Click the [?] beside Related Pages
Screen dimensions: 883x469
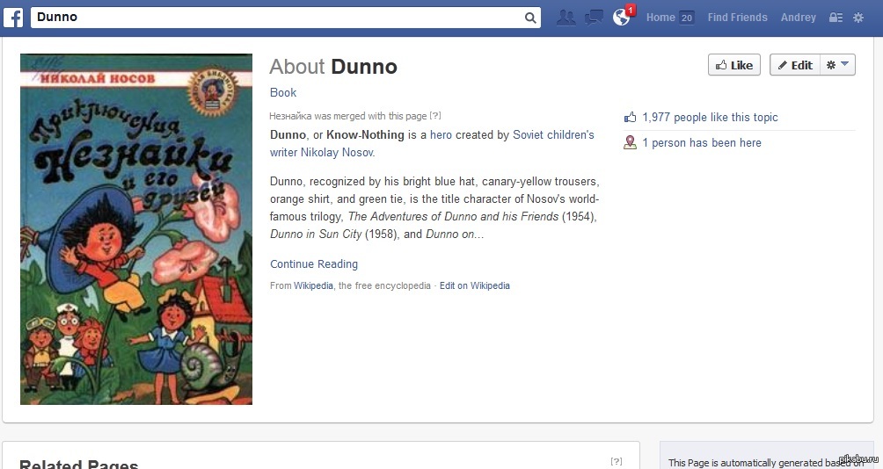pos(616,461)
